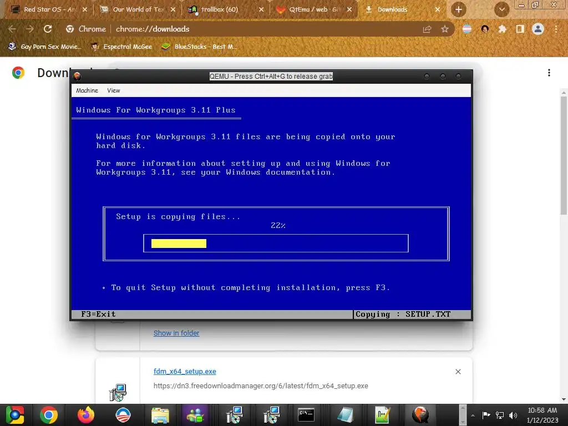The image size is (568, 426).
Task: Close the trollbox (60) tab
Action: pos(261,9)
